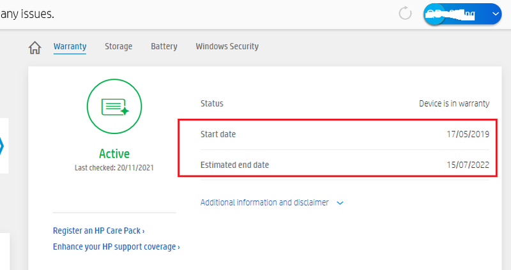This screenshot has width=511, height=270.
Task: Expand the disclaimer chevron arrow
Action: 340,203
